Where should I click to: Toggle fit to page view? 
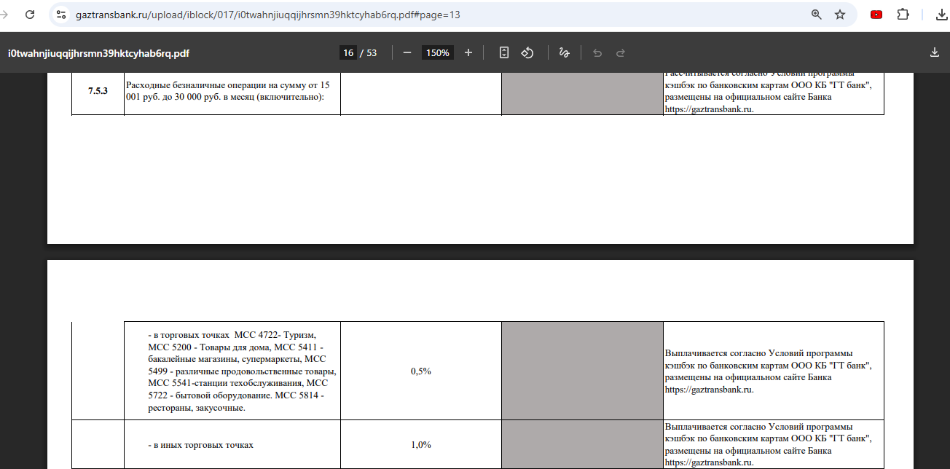[x=503, y=52]
